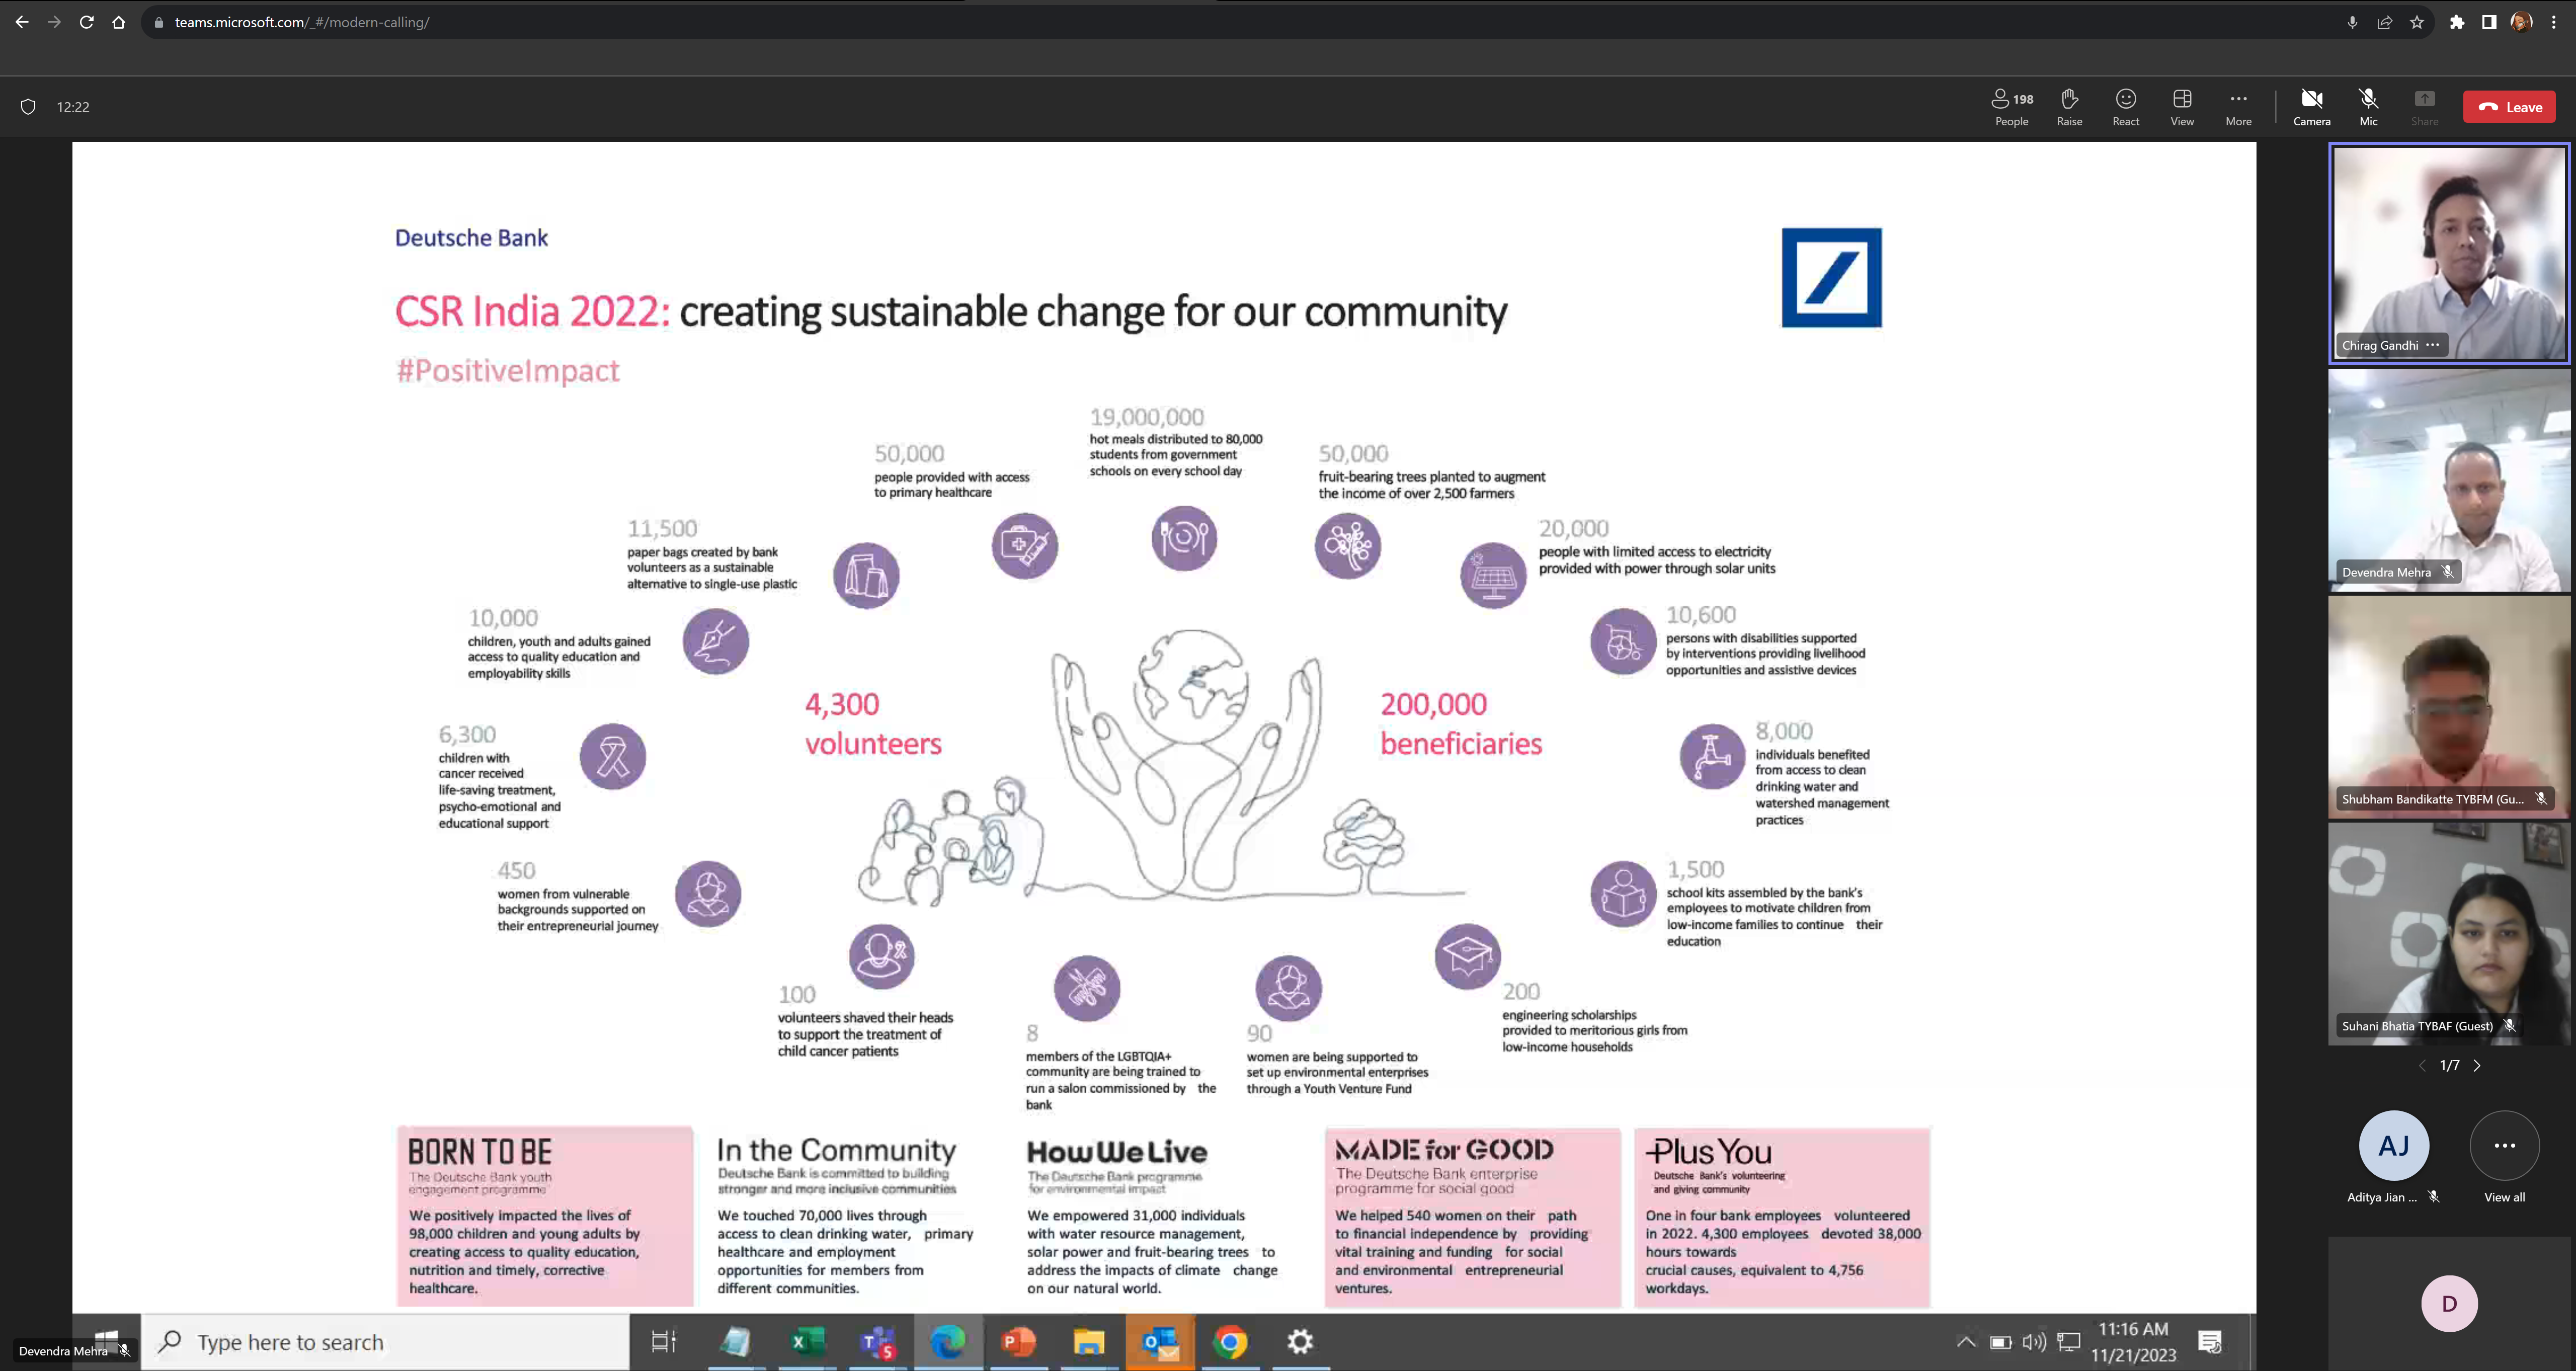
Task: Select Devendra Mehra's video tile
Action: tap(2449, 480)
